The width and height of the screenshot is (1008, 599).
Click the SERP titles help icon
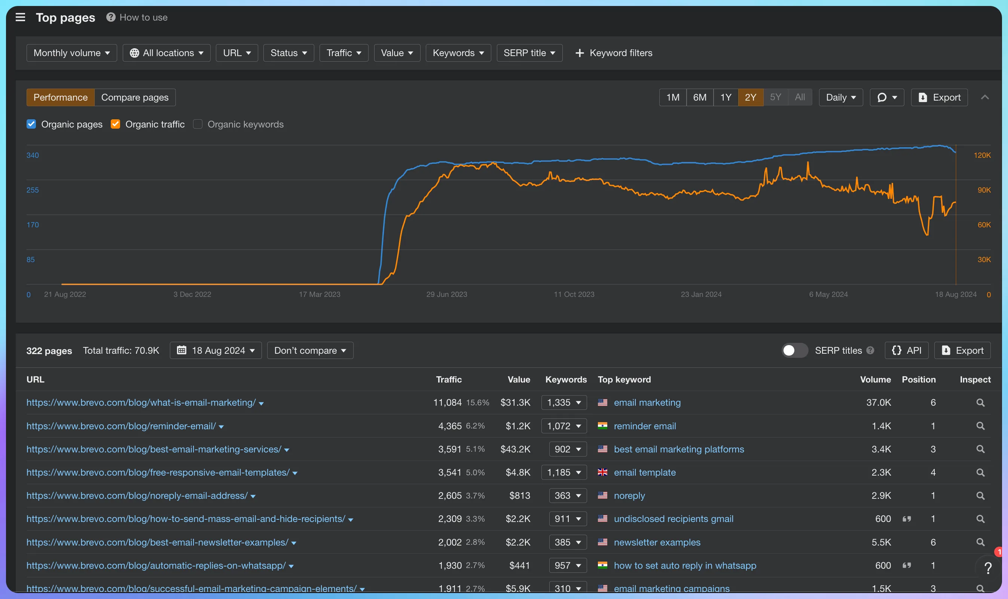point(870,350)
